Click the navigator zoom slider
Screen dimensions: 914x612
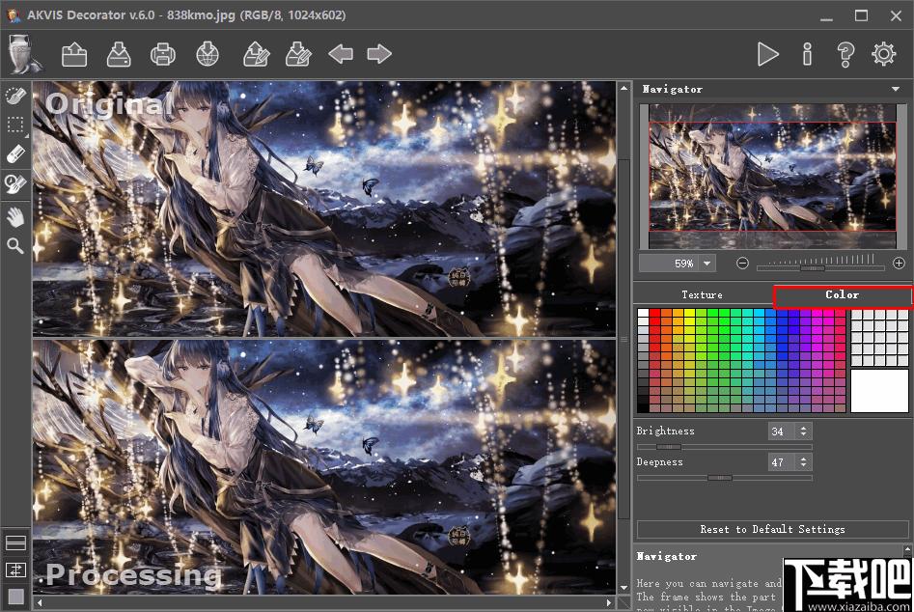(820, 267)
